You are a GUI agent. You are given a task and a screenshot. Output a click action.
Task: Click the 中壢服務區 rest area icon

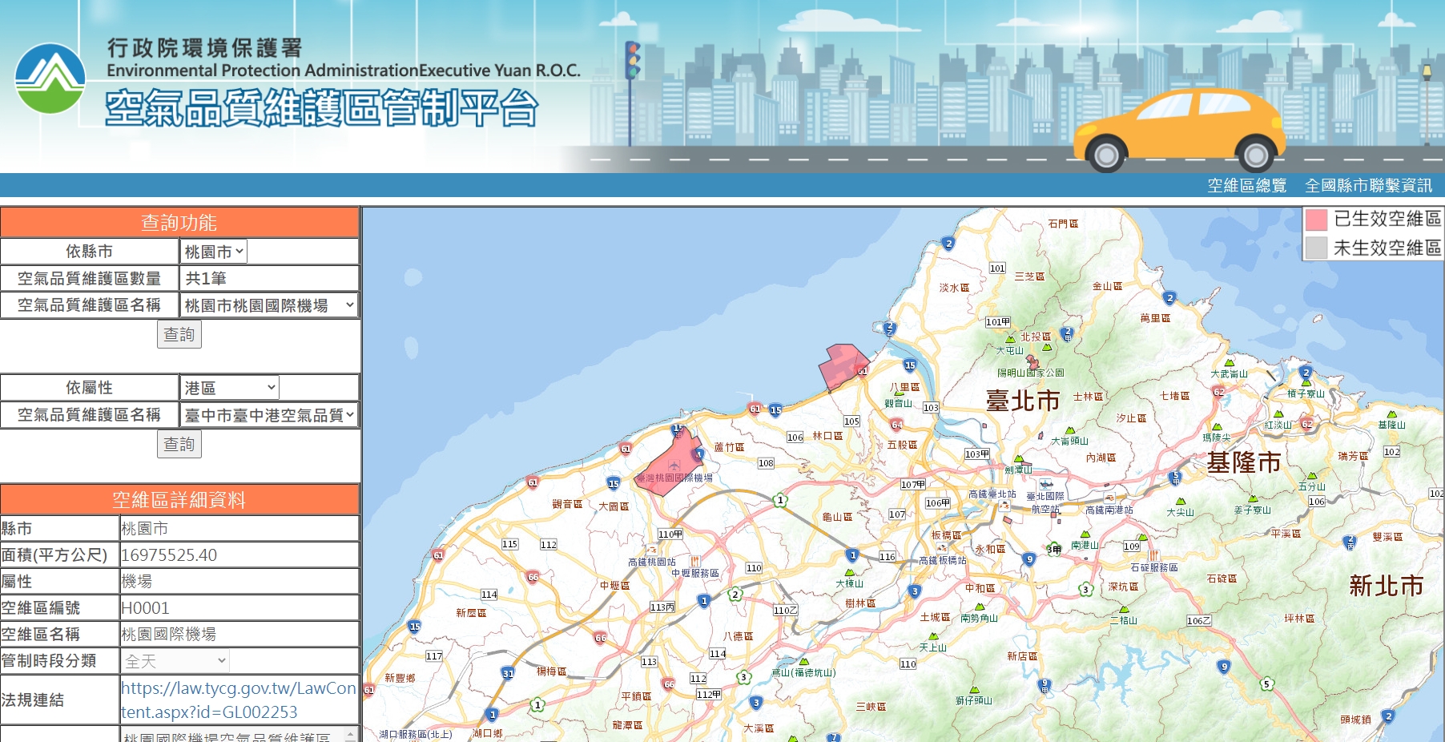tap(694, 562)
